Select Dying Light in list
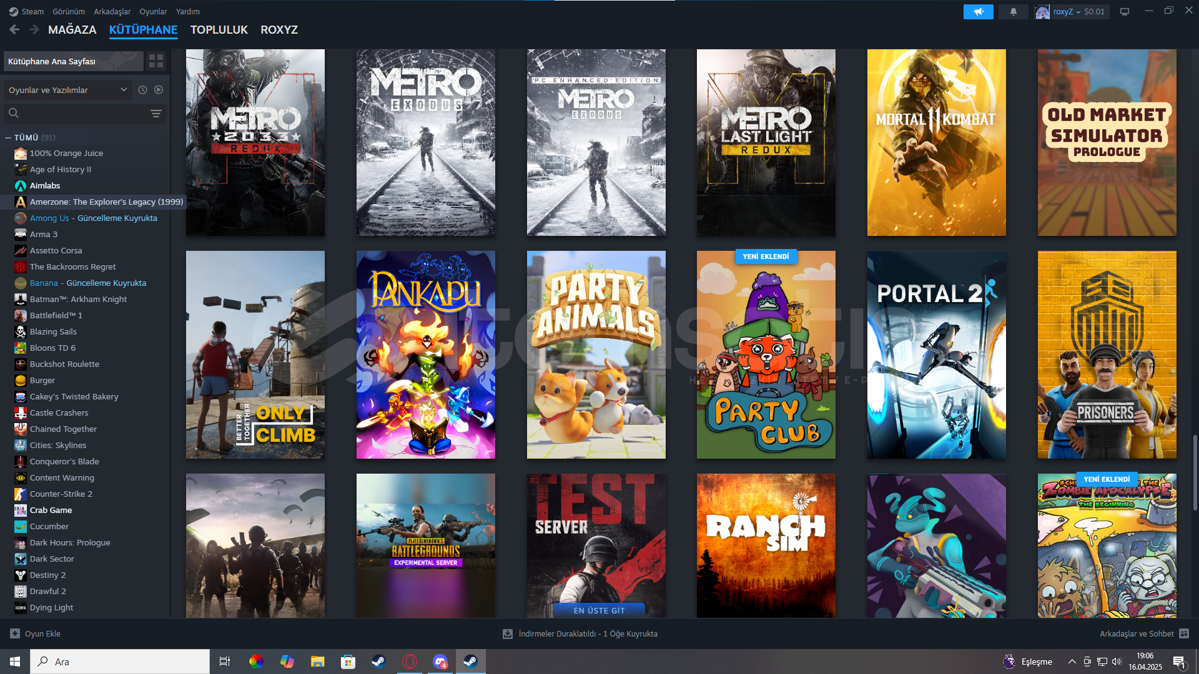 pyautogui.click(x=52, y=608)
